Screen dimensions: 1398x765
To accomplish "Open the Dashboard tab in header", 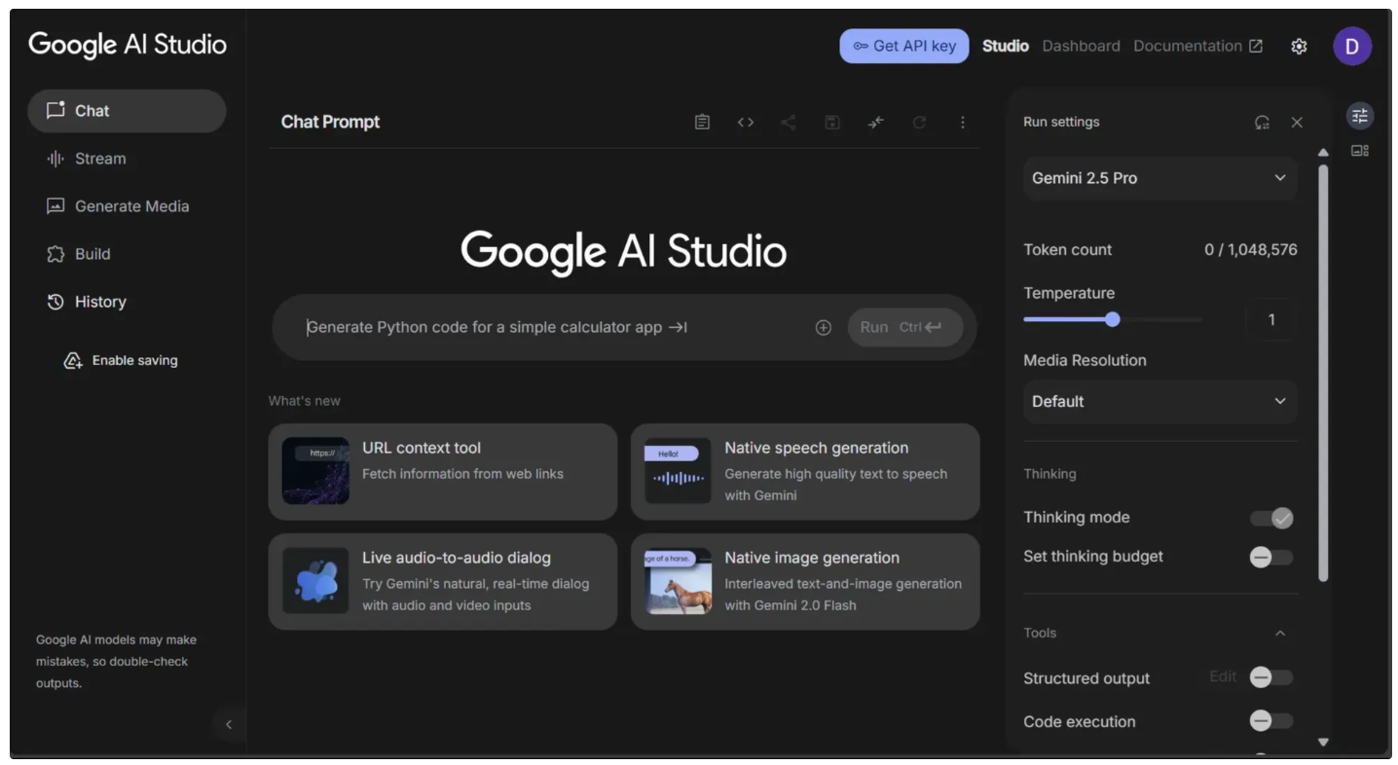I will [x=1081, y=47].
